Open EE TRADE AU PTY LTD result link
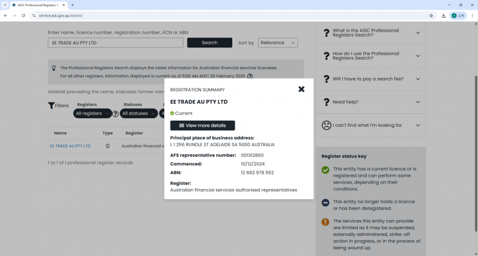The height and width of the screenshot is (256, 478). [x=70, y=146]
